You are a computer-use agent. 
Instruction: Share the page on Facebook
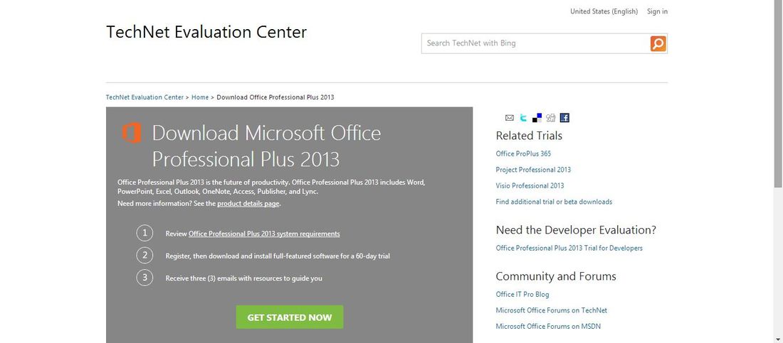[x=564, y=118]
